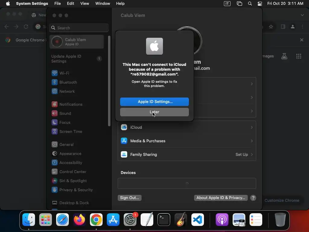Open App Store from the Dock
309x232 pixels.
[113, 220]
